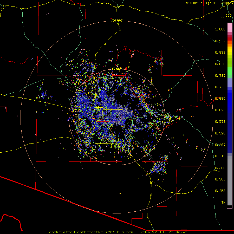Click the 0.253 scale value
Screen dimensions: 234x234
click(x=220, y=191)
